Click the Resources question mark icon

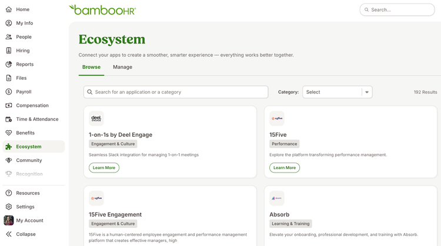[9, 193]
